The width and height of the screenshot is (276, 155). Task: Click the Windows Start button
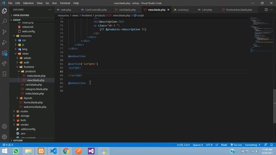pos(4,151)
